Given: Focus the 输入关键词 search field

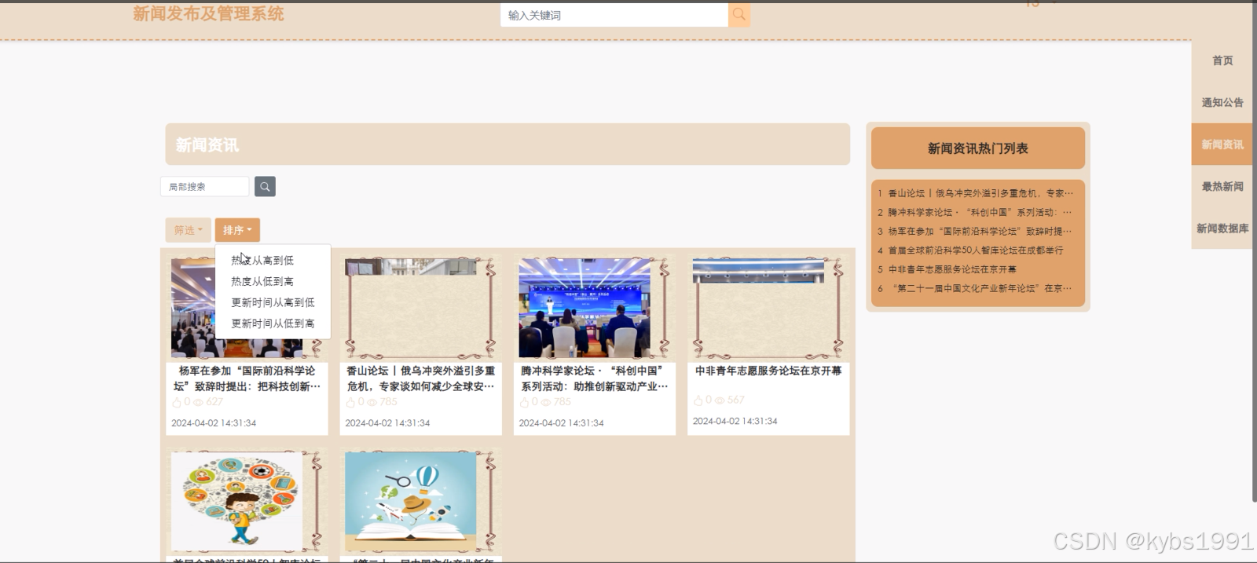Looking at the screenshot, I should [614, 15].
